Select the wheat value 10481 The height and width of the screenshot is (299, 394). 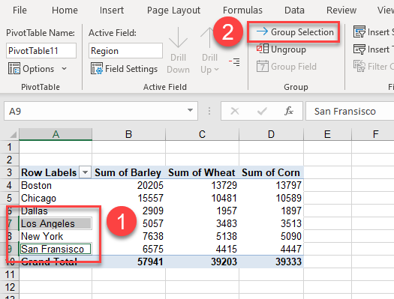202,198
